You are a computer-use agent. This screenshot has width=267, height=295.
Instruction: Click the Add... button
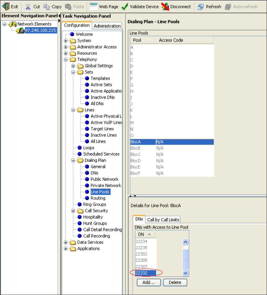pyautogui.click(x=149, y=282)
